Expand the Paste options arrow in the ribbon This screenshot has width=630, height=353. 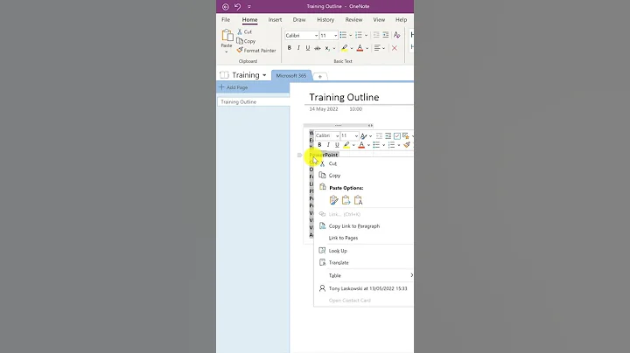click(227, 52)
